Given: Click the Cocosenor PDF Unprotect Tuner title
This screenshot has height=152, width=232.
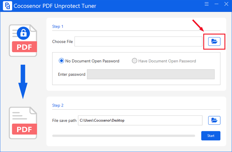Looking at the screenshot, I should point(55,6).
